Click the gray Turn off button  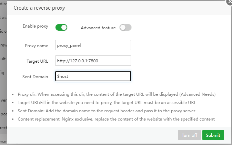189,135
